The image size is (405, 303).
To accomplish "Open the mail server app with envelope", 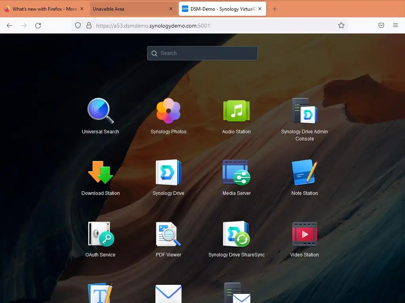I will pos(237,293).
